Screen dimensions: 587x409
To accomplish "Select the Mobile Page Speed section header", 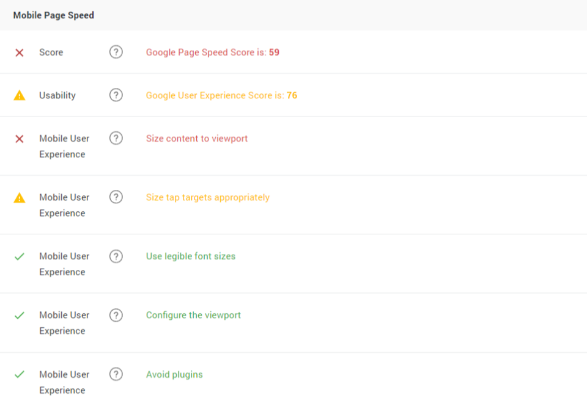I will 53,15.
